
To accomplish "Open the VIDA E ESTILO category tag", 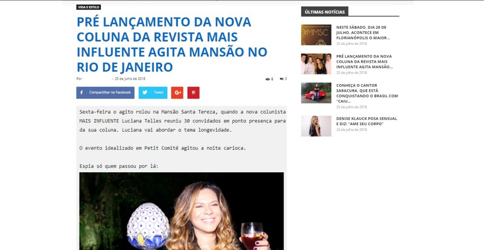I will coord(88,7).
